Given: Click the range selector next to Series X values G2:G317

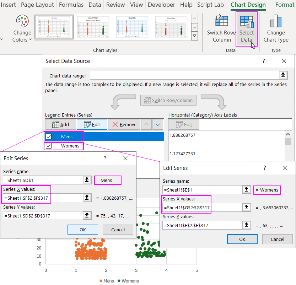Looking at the screenshot, I should click(247, 207).
